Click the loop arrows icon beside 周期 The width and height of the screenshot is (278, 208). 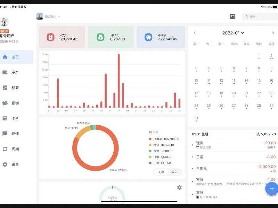point(5,149)
